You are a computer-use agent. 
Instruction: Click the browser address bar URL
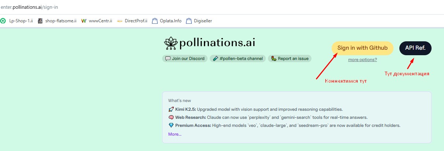coord(30,7)
